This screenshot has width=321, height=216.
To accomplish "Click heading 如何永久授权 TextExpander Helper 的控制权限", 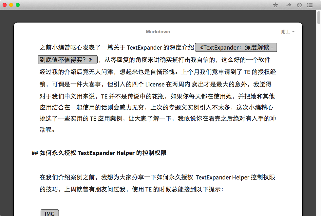I will click(103, 153).
